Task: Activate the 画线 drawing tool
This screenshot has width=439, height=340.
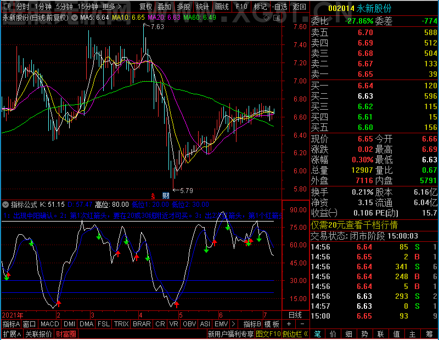Action: pyautogui.click(x=222, y=7)
